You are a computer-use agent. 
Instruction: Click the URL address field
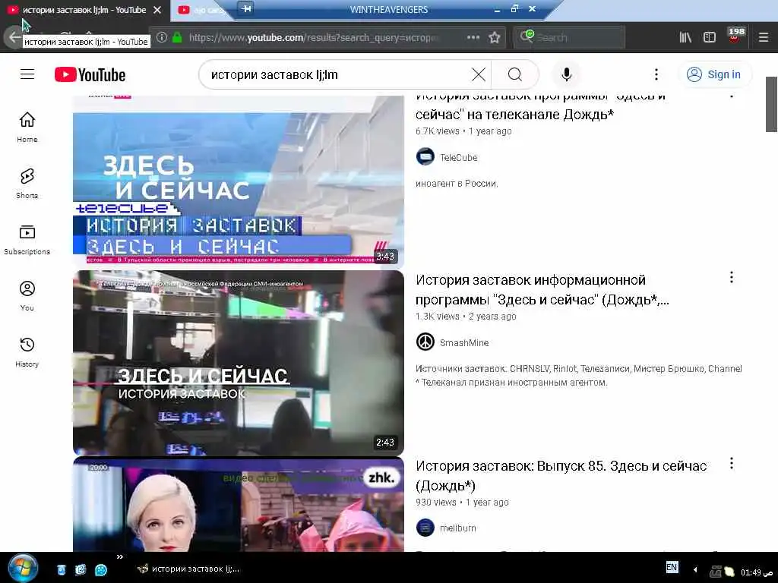(x=312, y=37)
